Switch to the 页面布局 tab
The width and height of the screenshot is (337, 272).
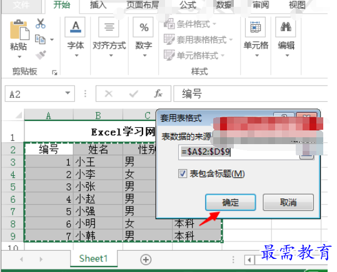click(143, 5)
